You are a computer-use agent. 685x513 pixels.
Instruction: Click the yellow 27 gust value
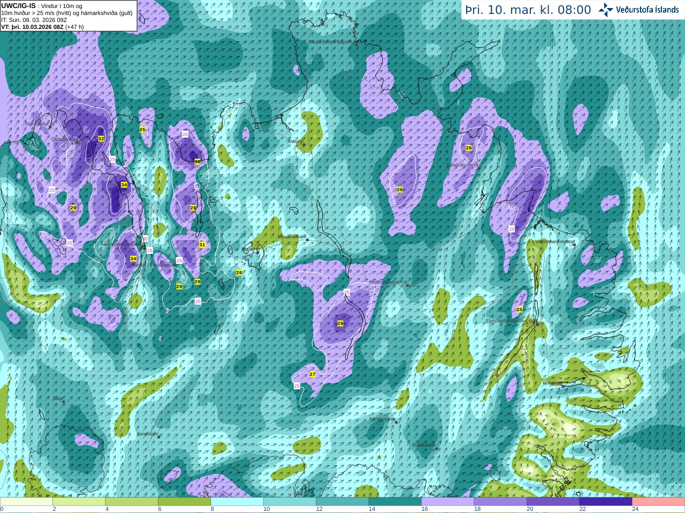click(x=313, y=374)
